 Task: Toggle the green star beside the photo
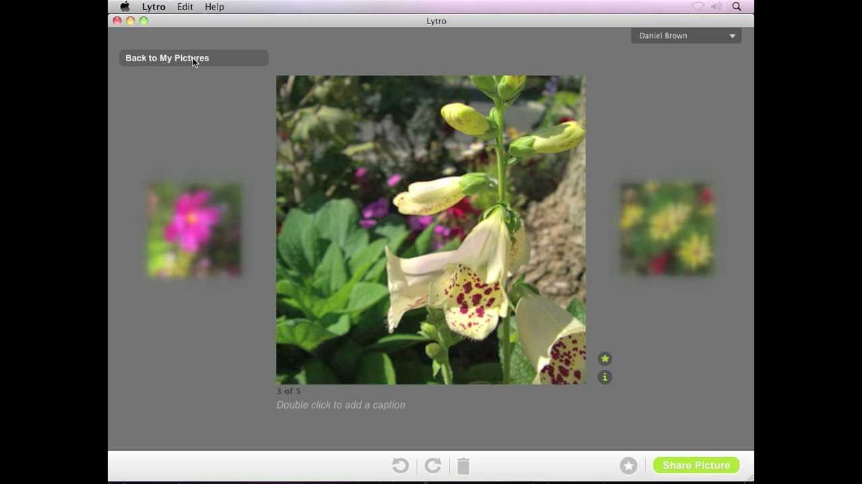point(605,359)
